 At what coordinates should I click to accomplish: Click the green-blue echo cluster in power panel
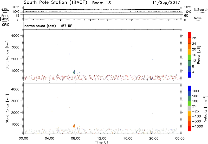coord(74,73)
